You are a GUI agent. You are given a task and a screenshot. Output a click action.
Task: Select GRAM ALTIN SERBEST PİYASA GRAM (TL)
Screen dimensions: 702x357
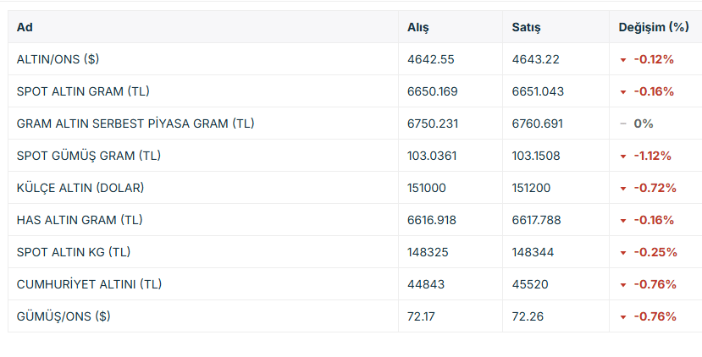pyautogui.click(x=135, y=124)
